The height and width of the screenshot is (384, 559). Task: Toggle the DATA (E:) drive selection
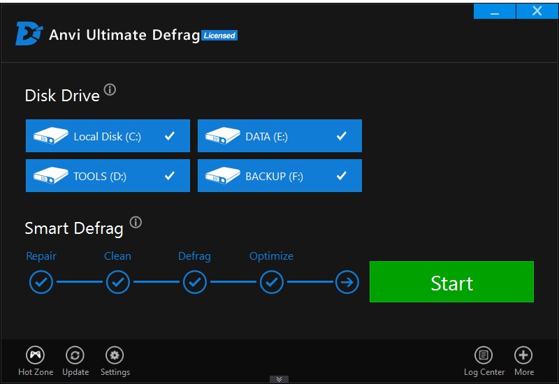tap(279, 136)
